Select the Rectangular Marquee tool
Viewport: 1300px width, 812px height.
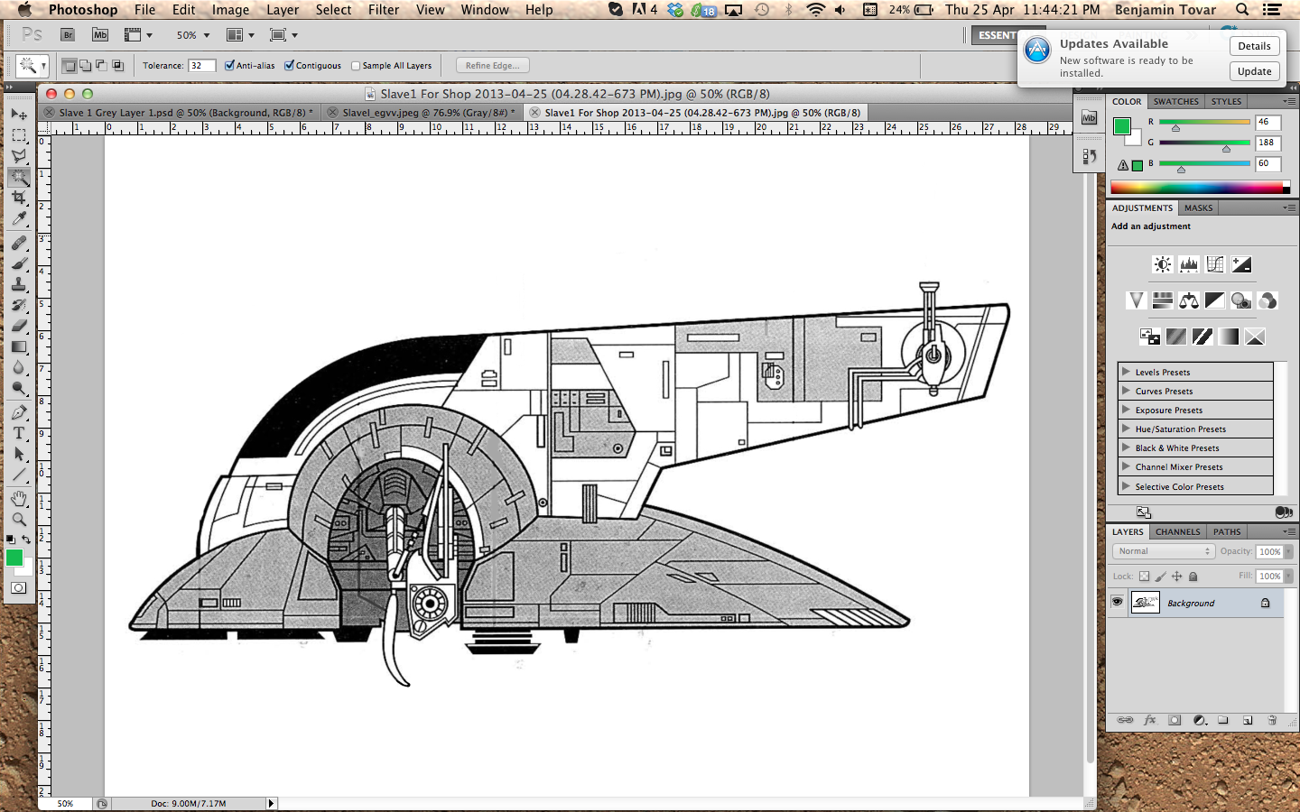pos(18,135)
